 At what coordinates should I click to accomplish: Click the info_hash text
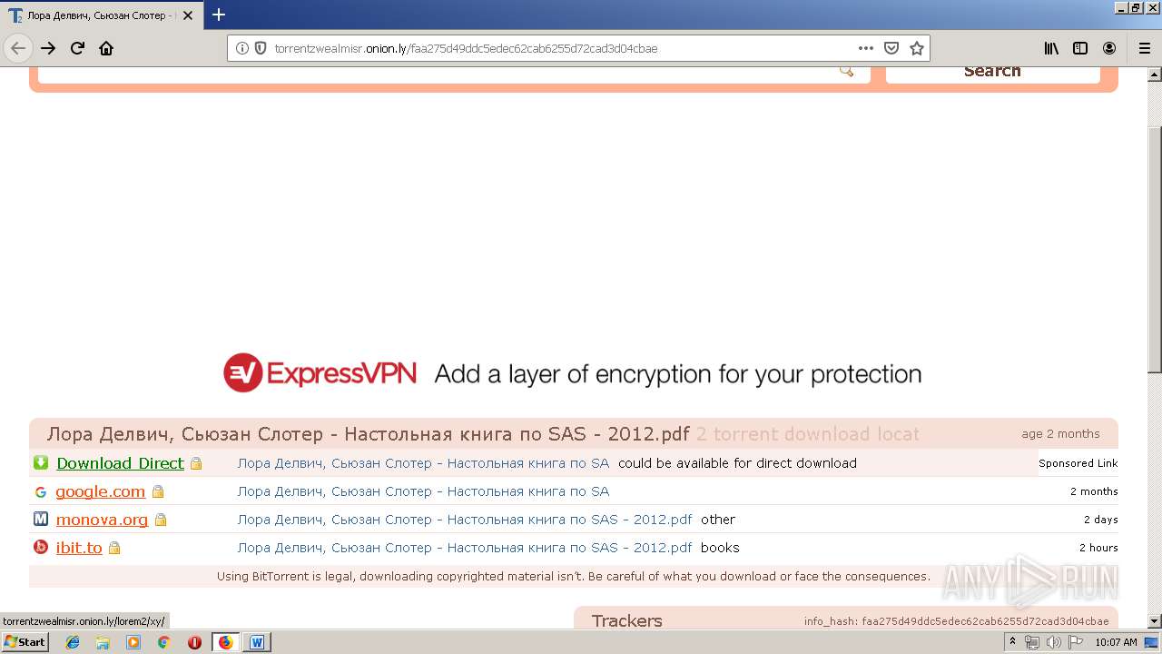(956, 621)
